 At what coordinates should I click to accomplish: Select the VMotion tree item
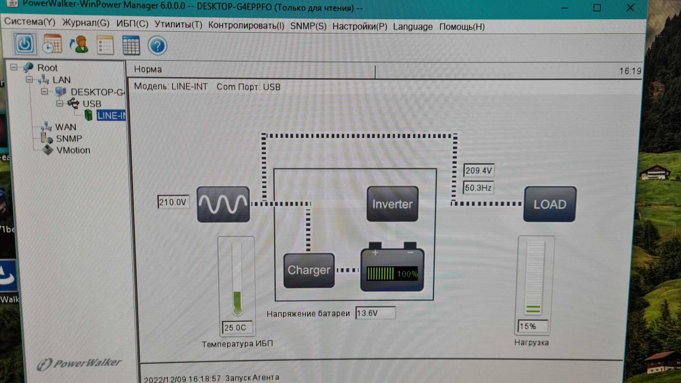[74, 150]
